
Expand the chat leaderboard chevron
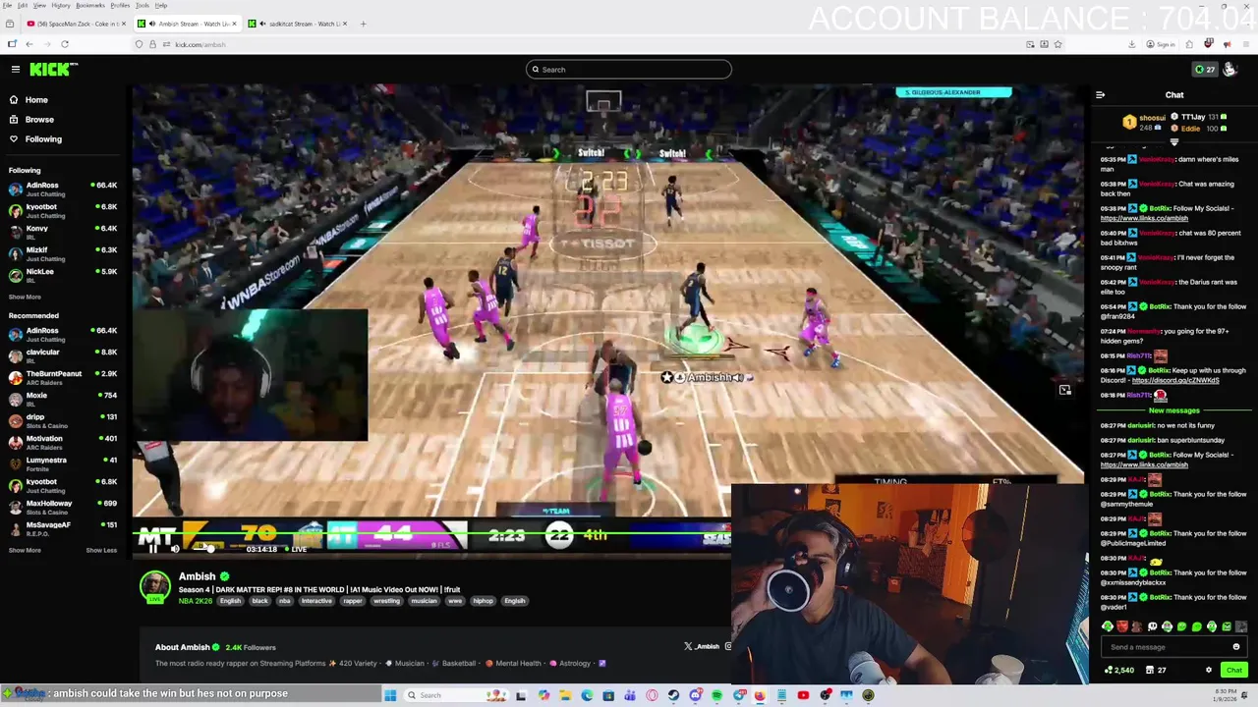(1173, 142)
